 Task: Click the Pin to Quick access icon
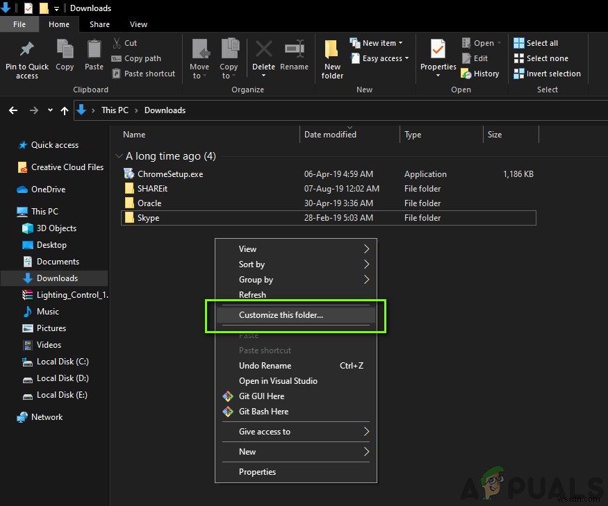[x=26, y=50]
